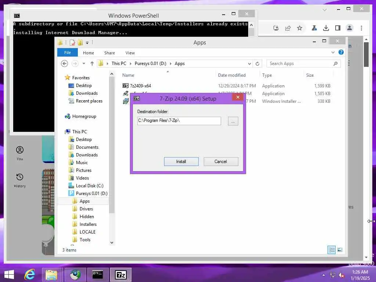376x282 pixels.
Task: Refresh the Apps folder view
Action: 257,64
